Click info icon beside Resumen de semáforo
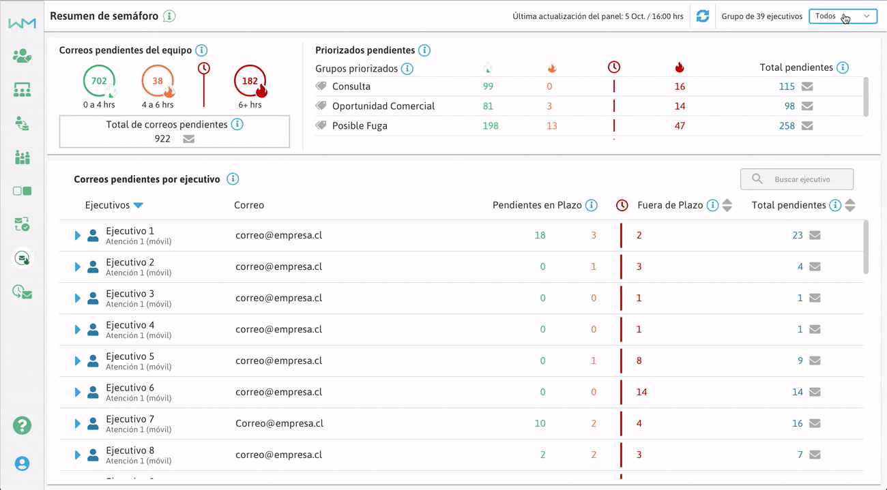 click(x=169, y=16)
